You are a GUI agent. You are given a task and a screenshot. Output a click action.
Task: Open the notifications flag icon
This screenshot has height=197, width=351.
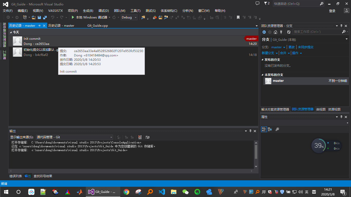267,4
